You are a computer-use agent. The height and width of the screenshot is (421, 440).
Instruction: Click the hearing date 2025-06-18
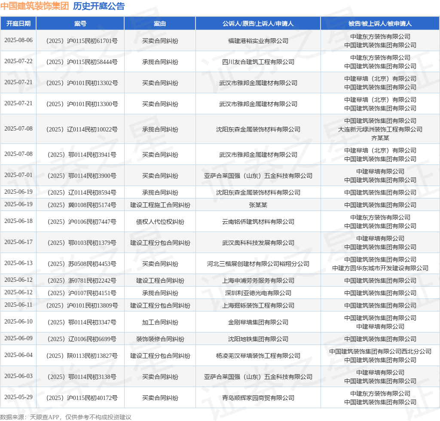(18, 221)
